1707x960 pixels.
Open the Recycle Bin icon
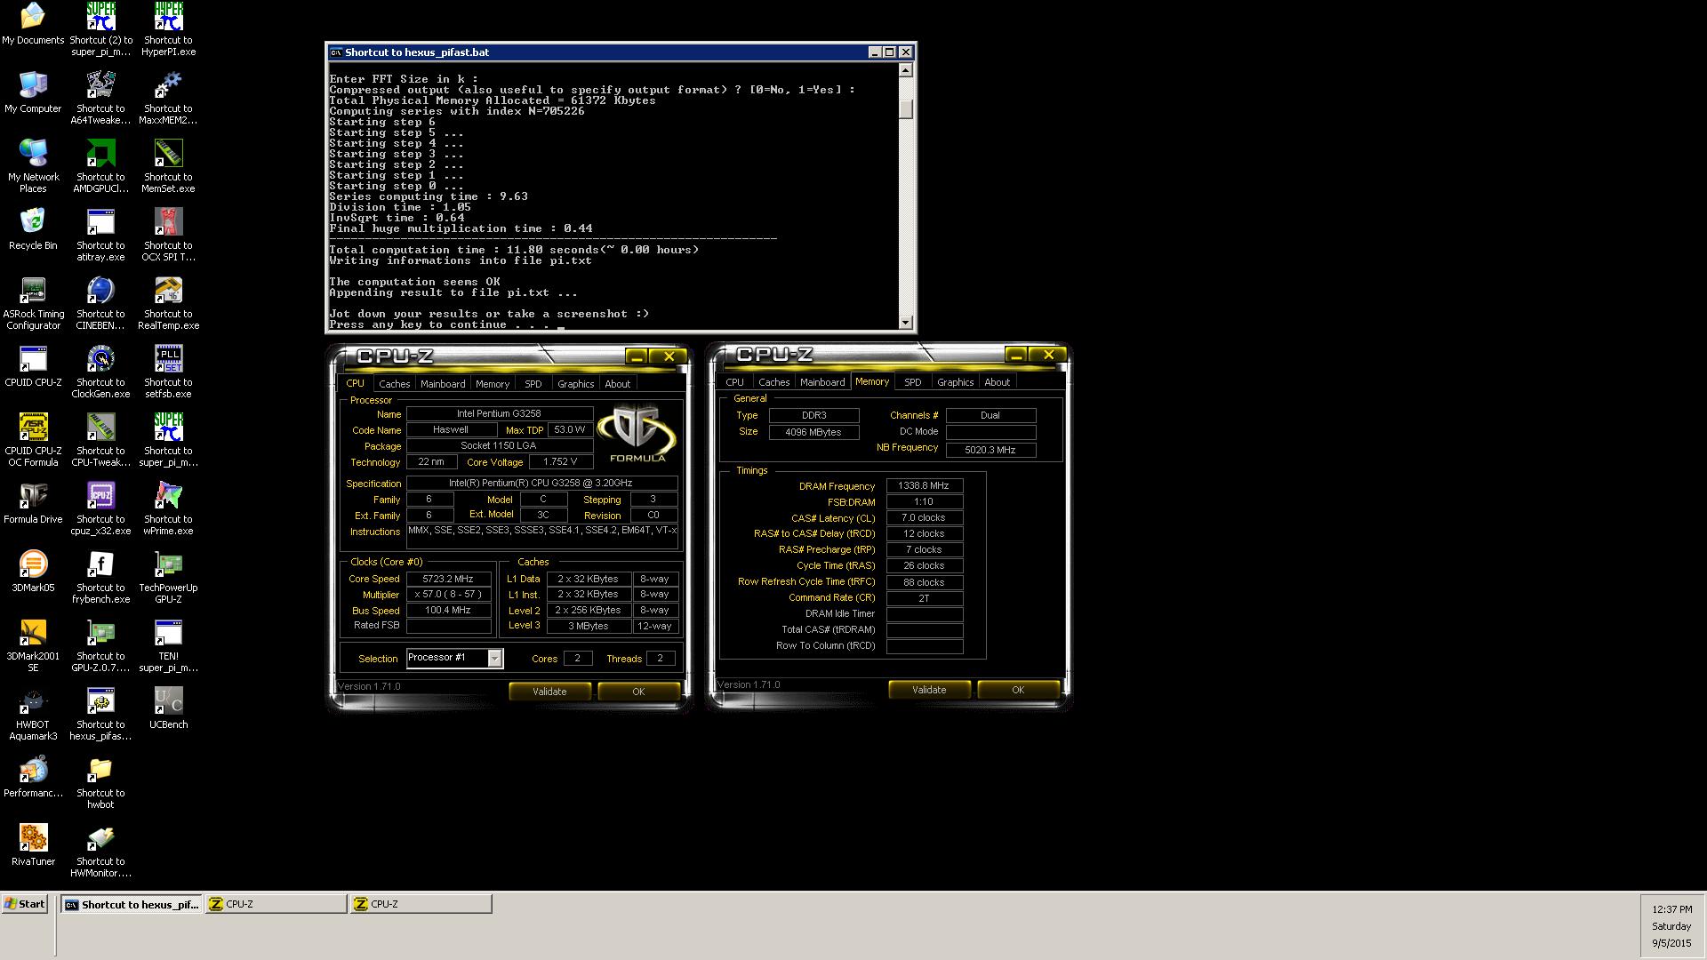[x=33, y=229]
